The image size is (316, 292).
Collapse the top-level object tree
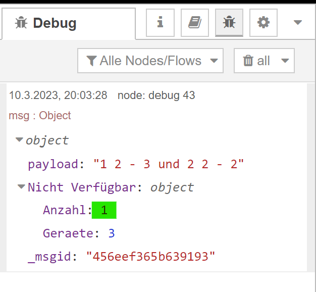pos(19,139)
